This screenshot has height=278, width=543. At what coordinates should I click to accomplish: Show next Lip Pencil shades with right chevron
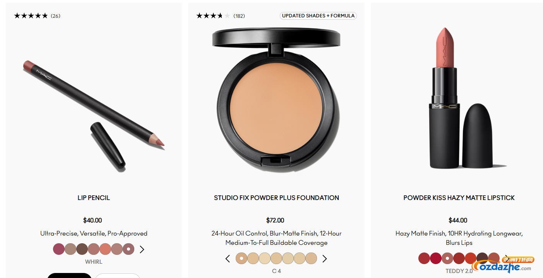(x=142, y=249)
